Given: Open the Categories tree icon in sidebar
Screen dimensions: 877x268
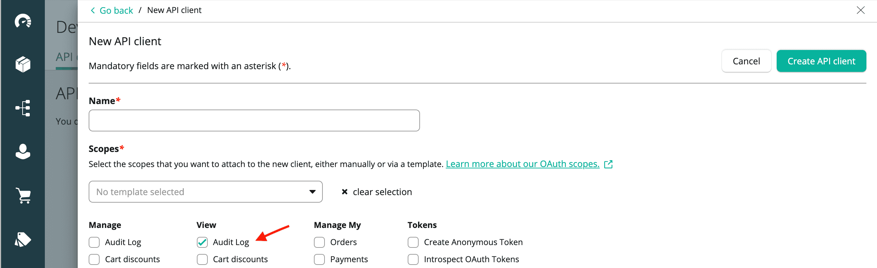Looking at the screenshot, I should pos(23,108).
